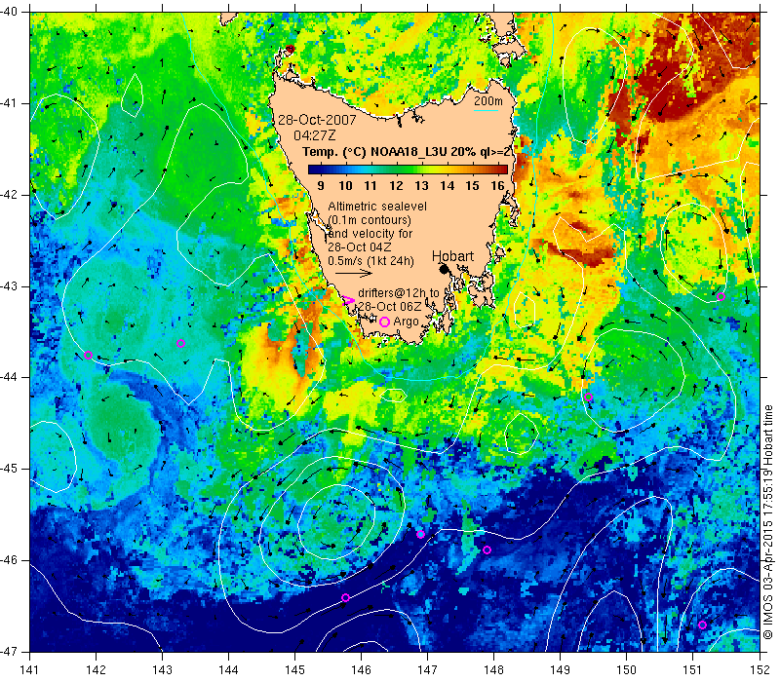780x682 pixels.
Task: Click the latitude axis label '-43'
Action: (9, 286)
